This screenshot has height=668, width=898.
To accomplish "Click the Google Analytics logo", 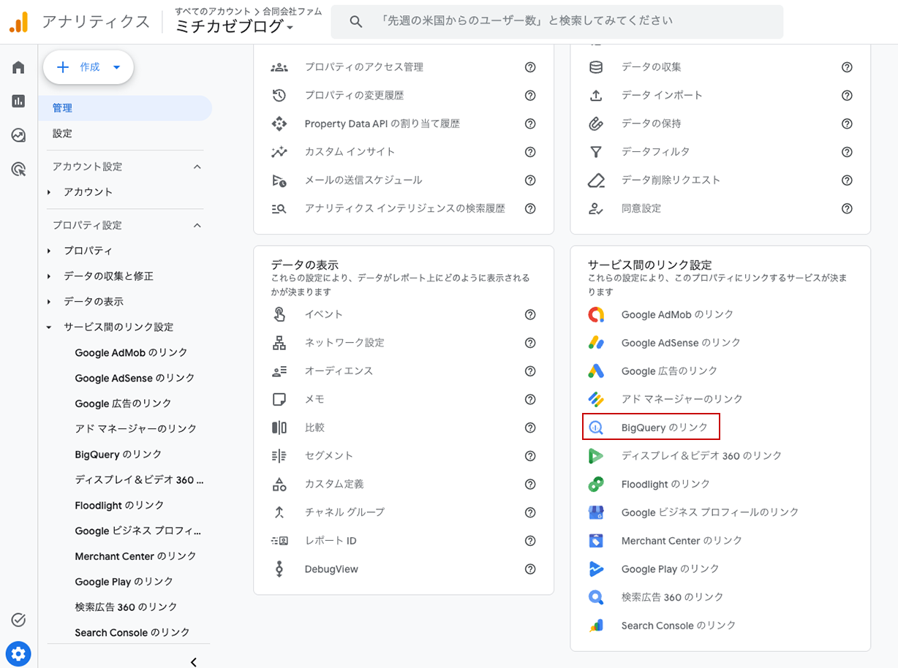I will 18,22.
